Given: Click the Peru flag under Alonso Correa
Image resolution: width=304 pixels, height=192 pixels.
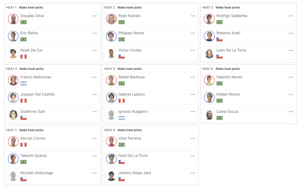Looking at the screenshot, I should [x=24, y=145].
